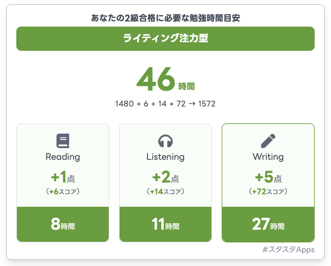Viewport: 331px width, 266px height.
Task: Click the 27時間 Writing footer
Action: pyautogui.click(x=268, y=224)
